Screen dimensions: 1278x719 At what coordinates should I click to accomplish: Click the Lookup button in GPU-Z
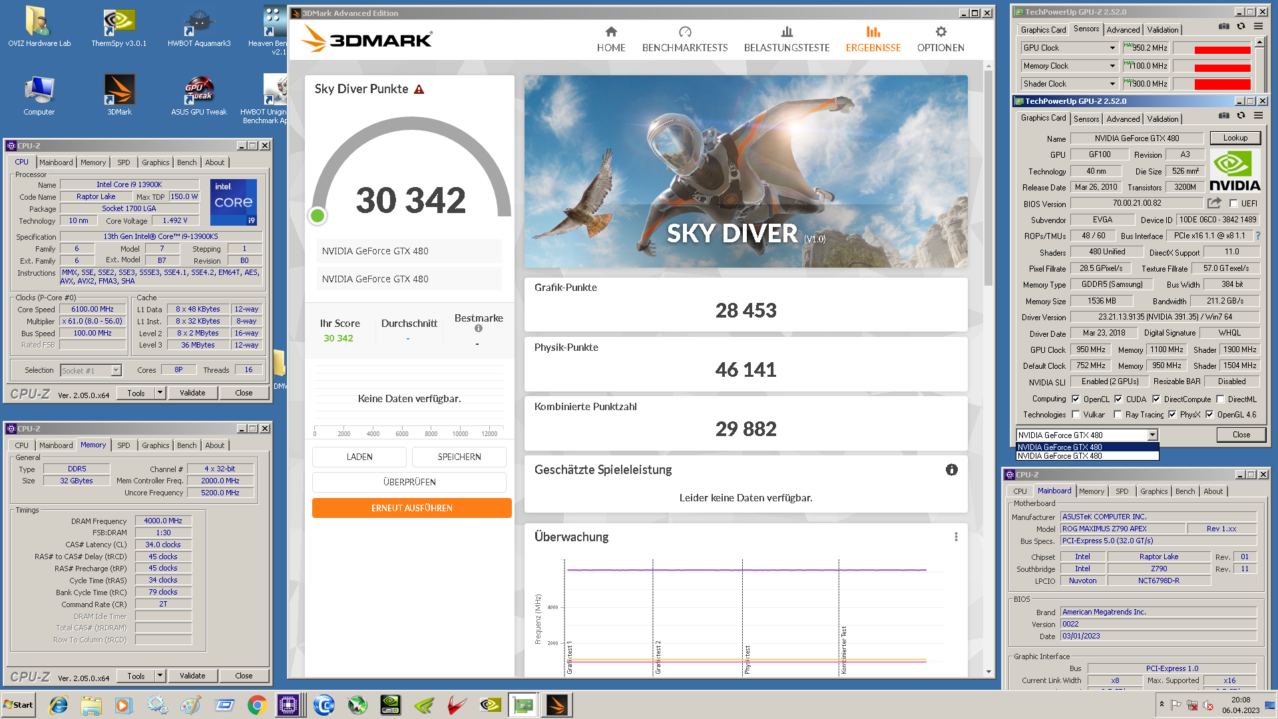pyautogui.click(x=1235, y=138)
